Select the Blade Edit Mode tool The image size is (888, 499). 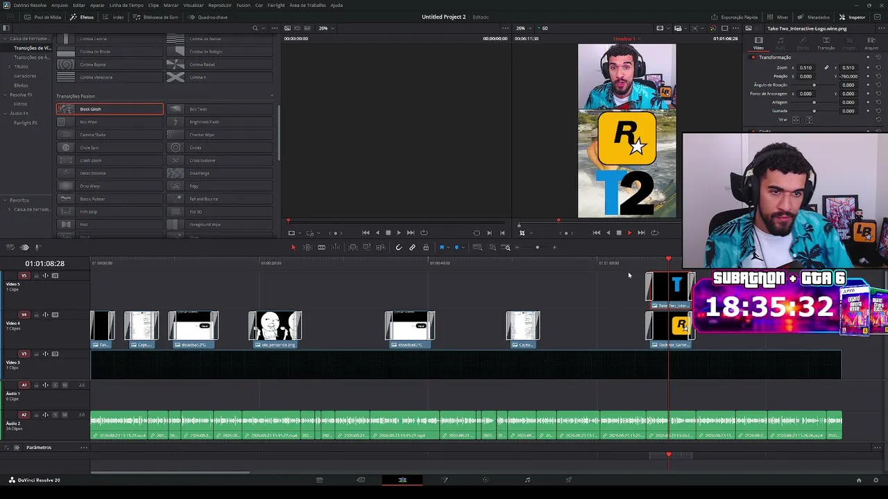point(321,247)
